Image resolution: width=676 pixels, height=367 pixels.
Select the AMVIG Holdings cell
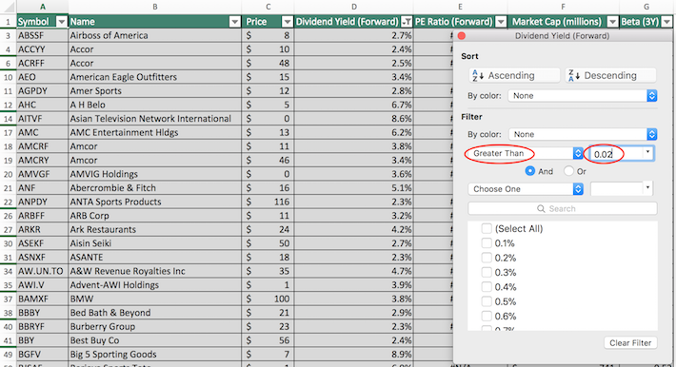pyautogui.click(x=155, y=174)
